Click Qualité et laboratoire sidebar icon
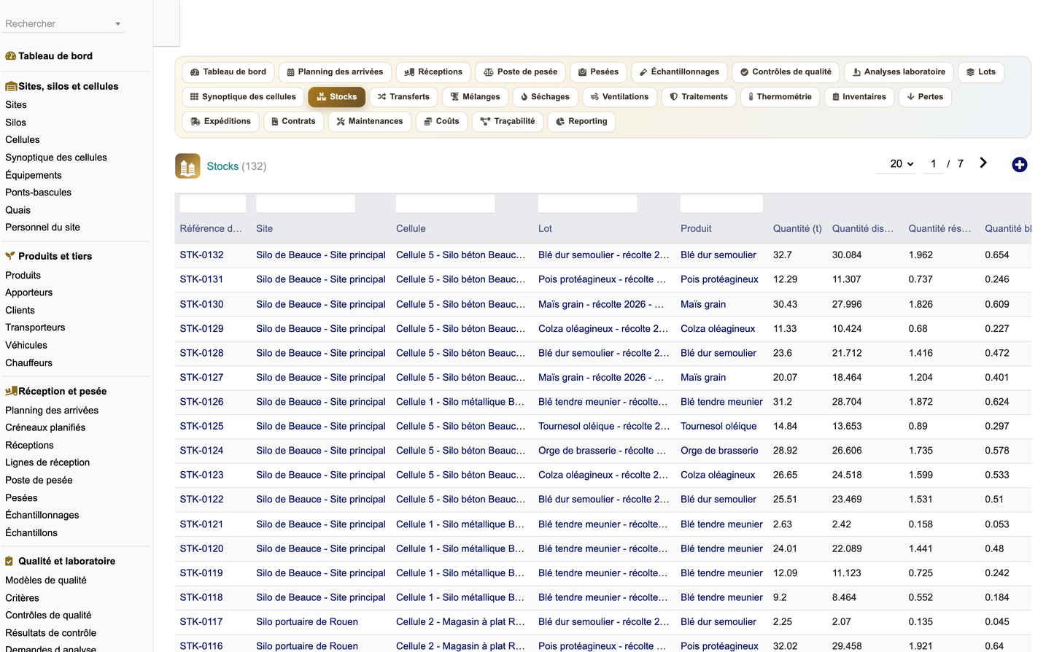 (9, 561)
